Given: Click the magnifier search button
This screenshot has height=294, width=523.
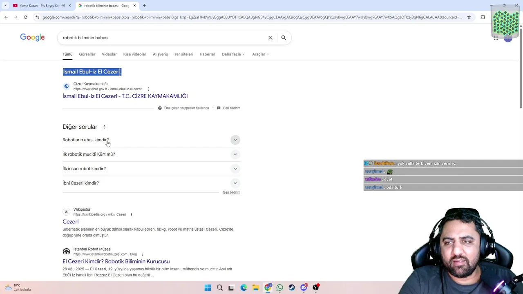Looking at the screenshot, I should [284, 38].
